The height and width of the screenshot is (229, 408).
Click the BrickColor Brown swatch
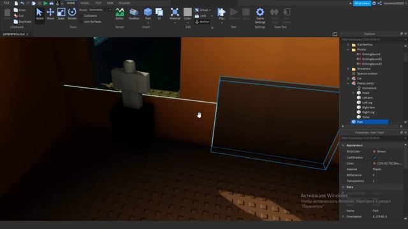(374, 151)
